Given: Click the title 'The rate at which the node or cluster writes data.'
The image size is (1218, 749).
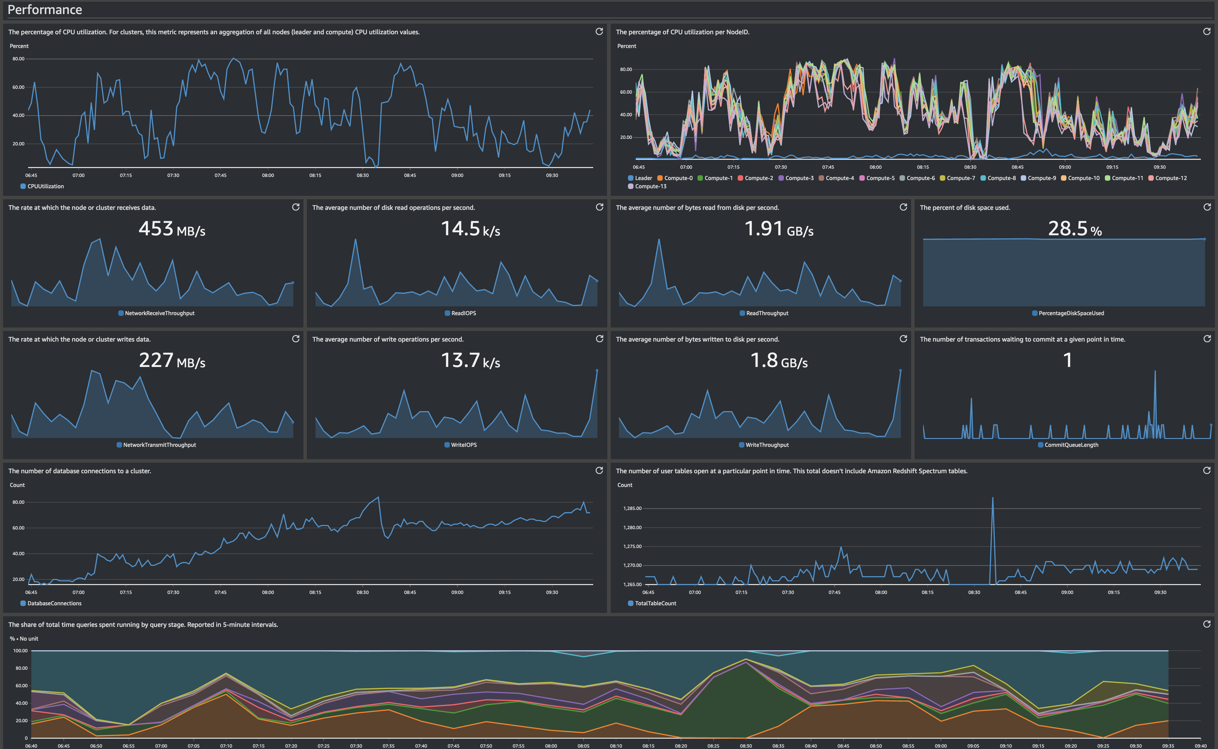Looking at the screenshot, I should 80,339.
